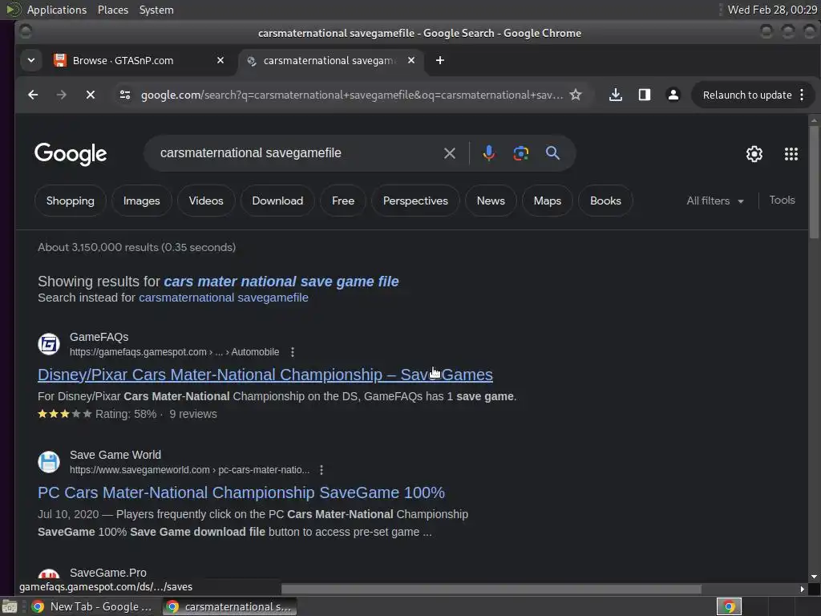Filter results by Images
The width and height of the screenshot is (821, 616).
point(141,201)
